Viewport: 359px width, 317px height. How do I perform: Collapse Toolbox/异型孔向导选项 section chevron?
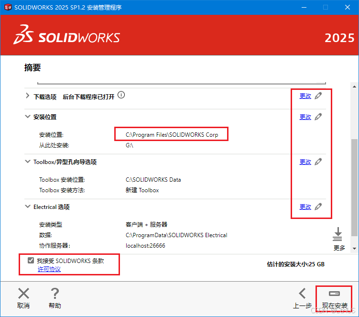[x=27, y=162]
